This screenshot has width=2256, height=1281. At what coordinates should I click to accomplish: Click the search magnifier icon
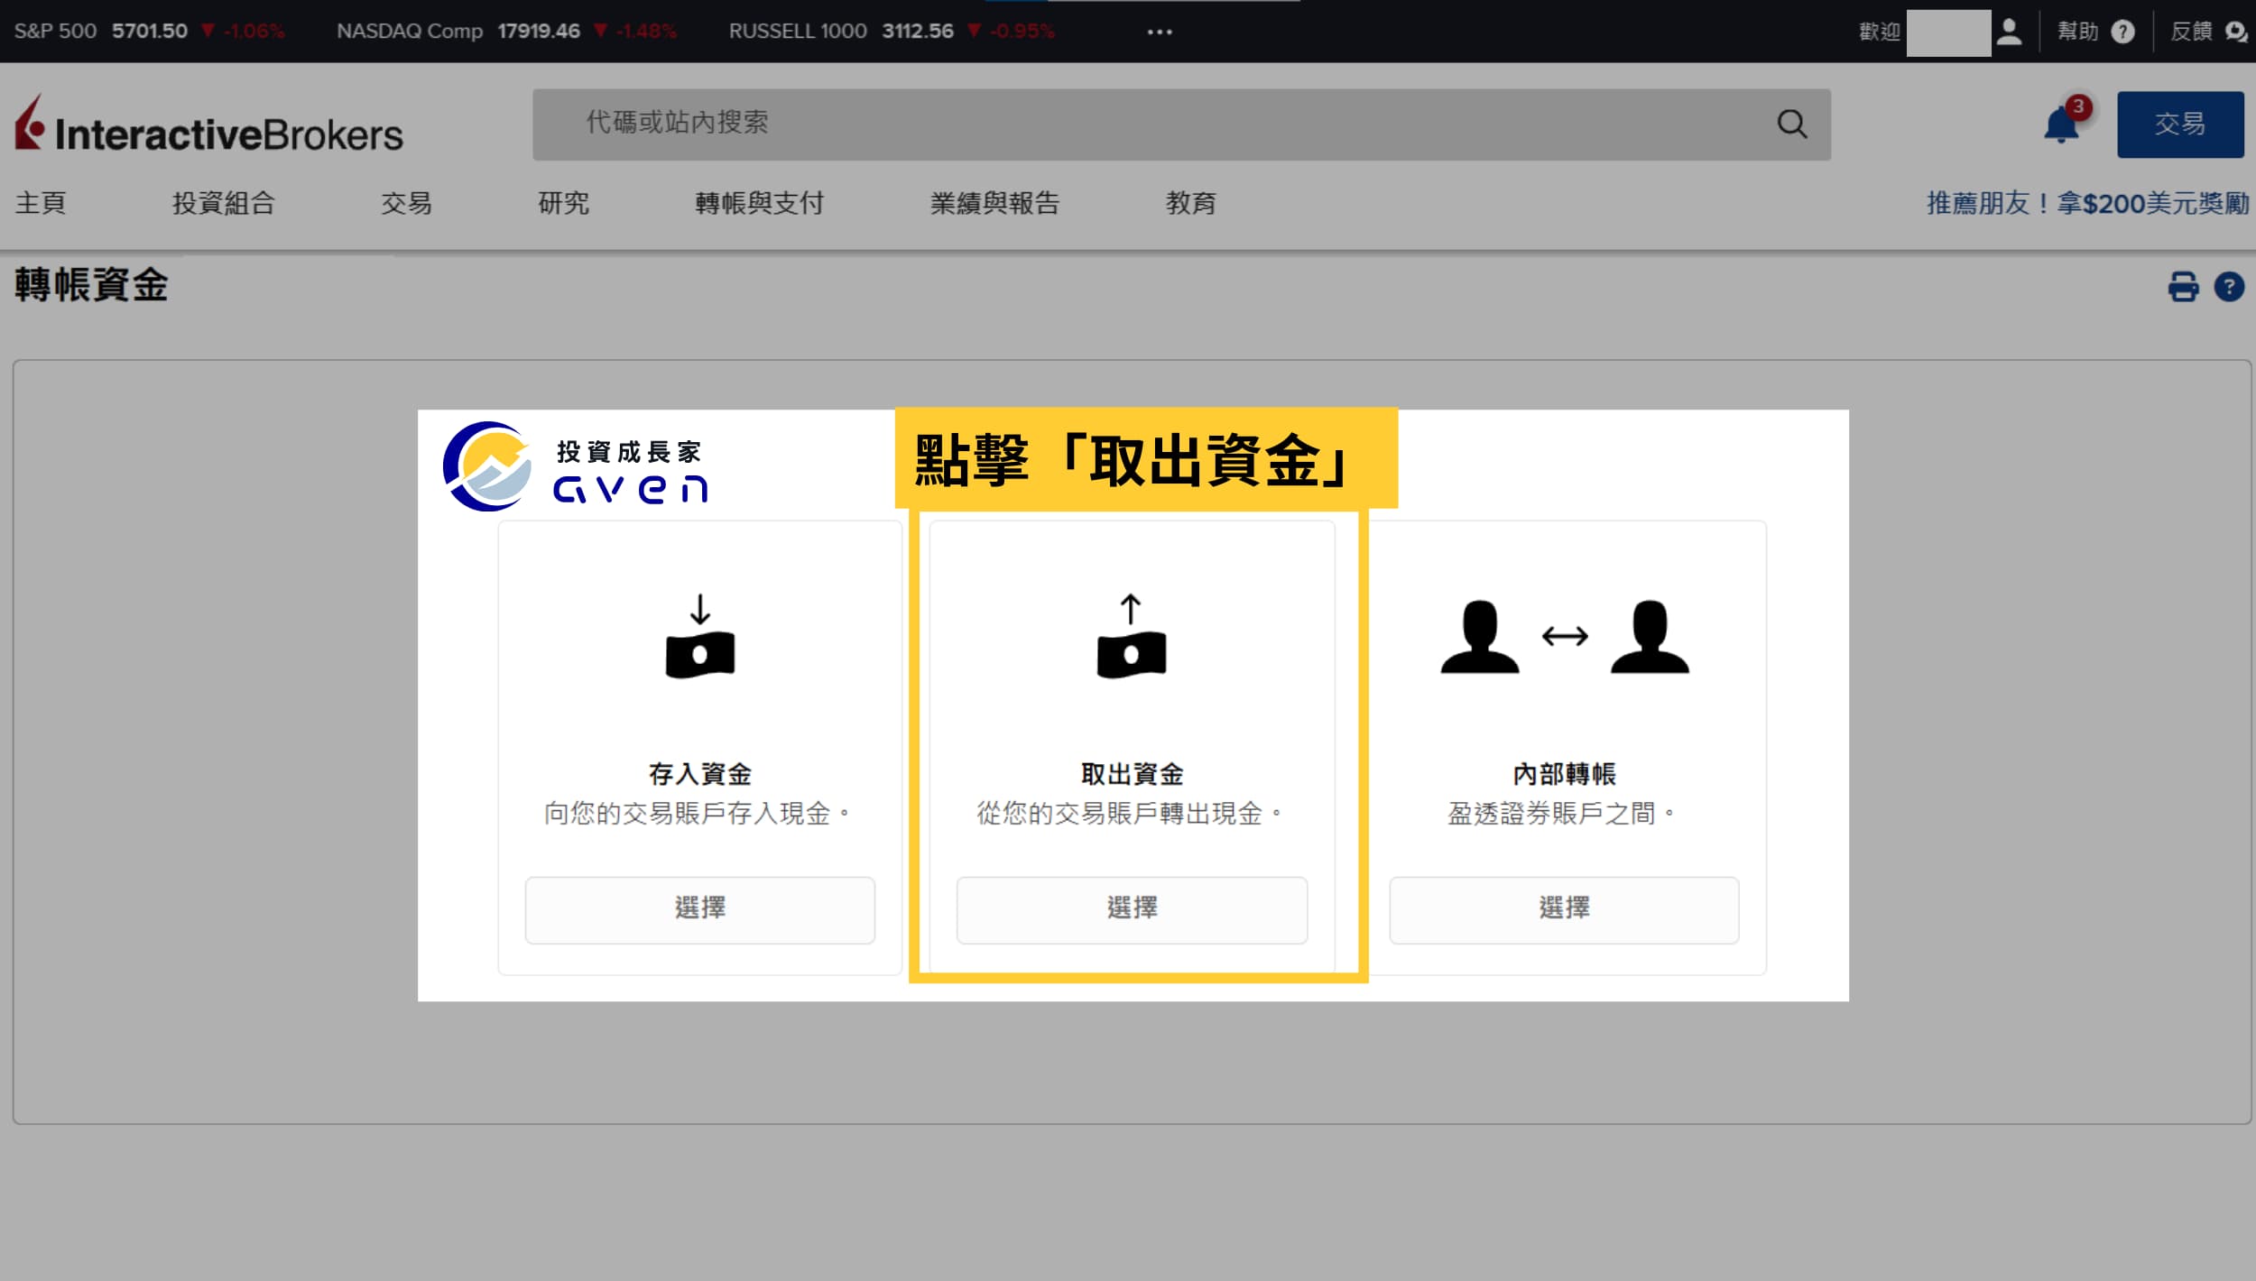1792,124
